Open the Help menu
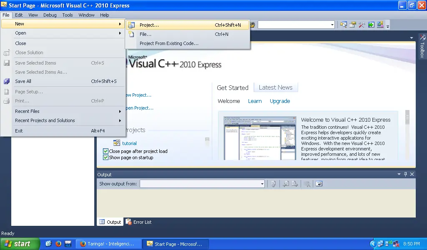 (x=104, y=15)
